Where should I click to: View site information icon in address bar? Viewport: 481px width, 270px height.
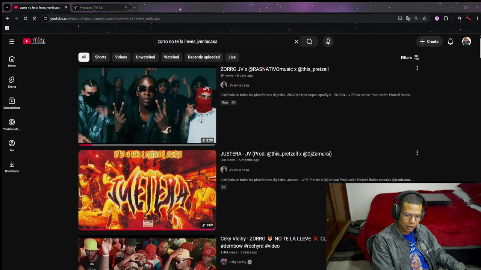(x=45, y=18)
